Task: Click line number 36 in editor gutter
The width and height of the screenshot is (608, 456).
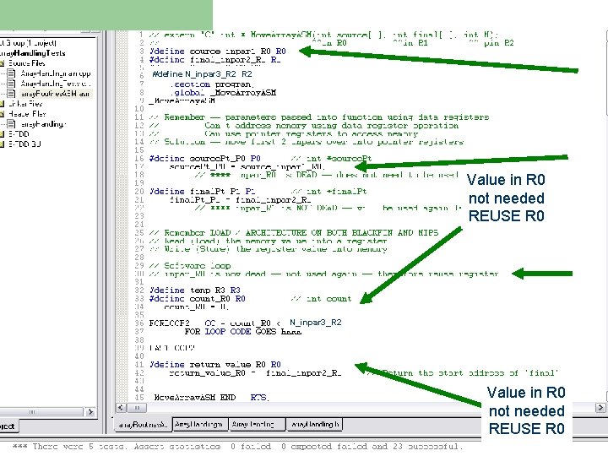Action: (x=139, y=323)
